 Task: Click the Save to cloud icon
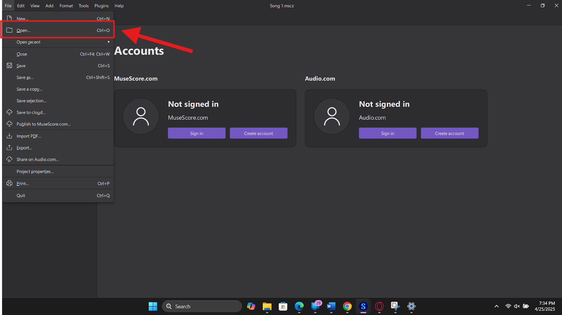9,112
